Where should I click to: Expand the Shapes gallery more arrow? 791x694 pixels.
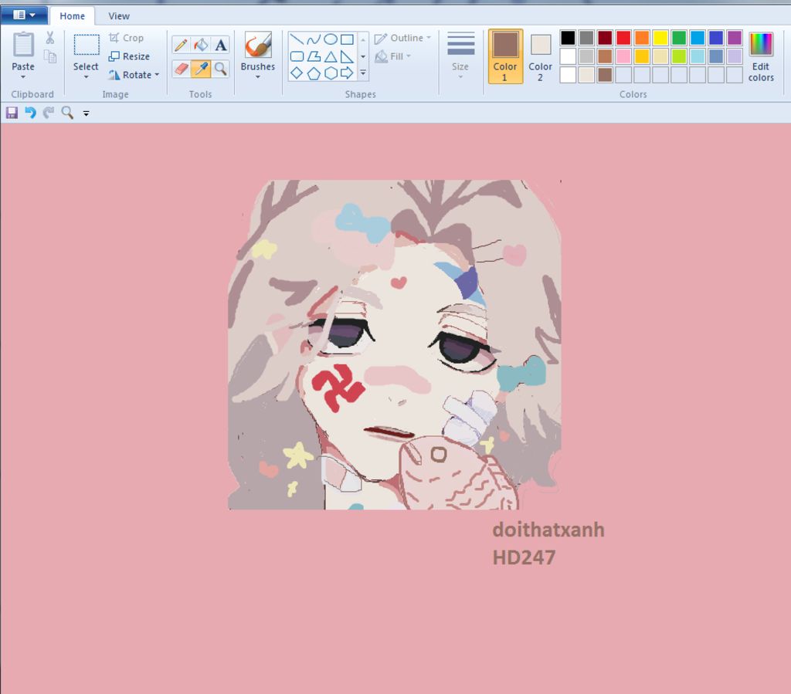[x=363, y=73]
